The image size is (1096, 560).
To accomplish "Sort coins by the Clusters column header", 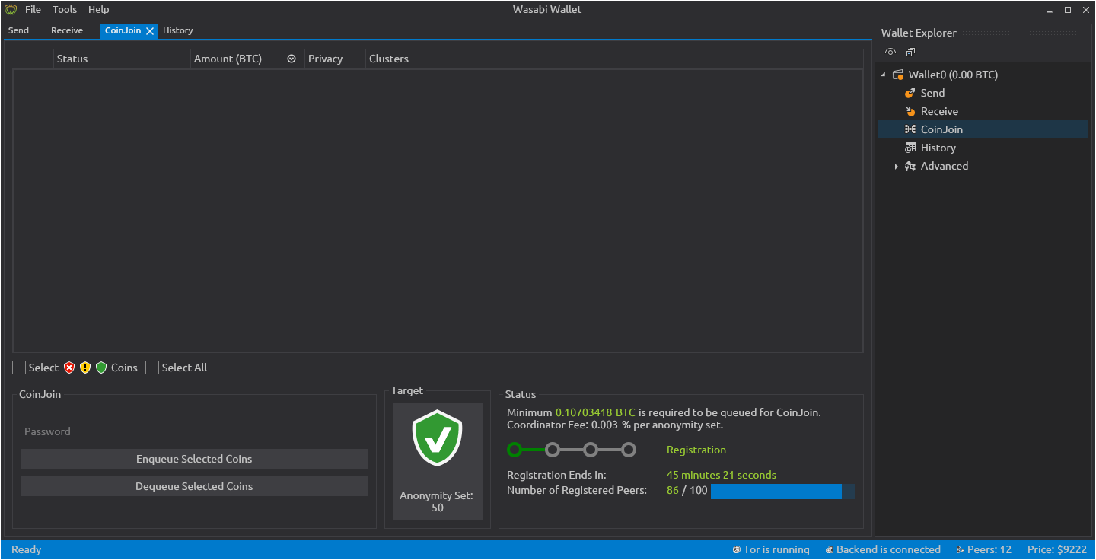I will [x=614, y=59].
